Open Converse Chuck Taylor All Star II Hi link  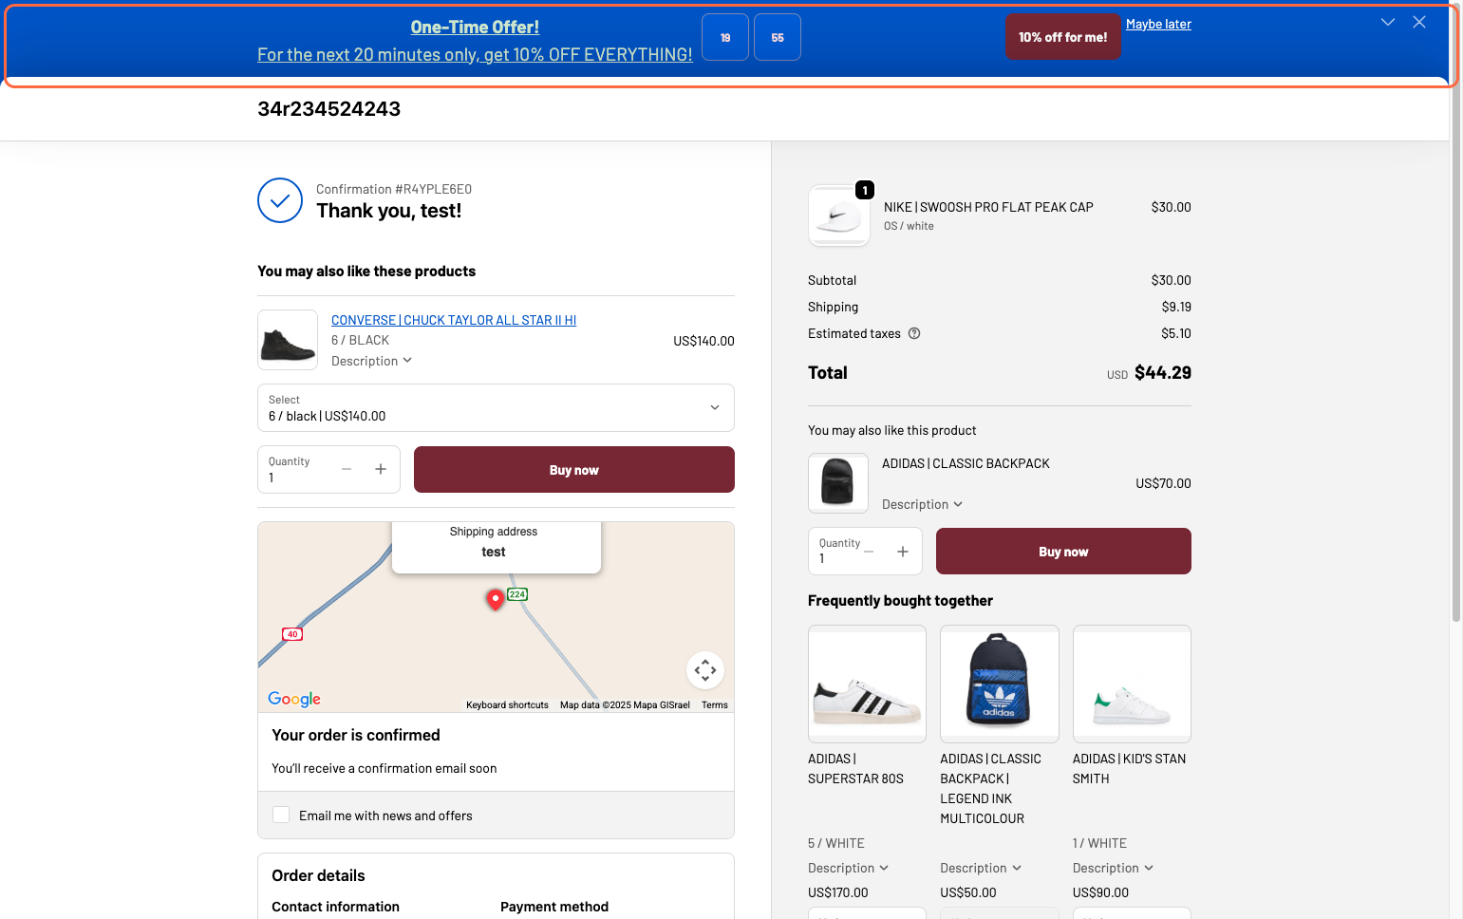pos(454,320)
